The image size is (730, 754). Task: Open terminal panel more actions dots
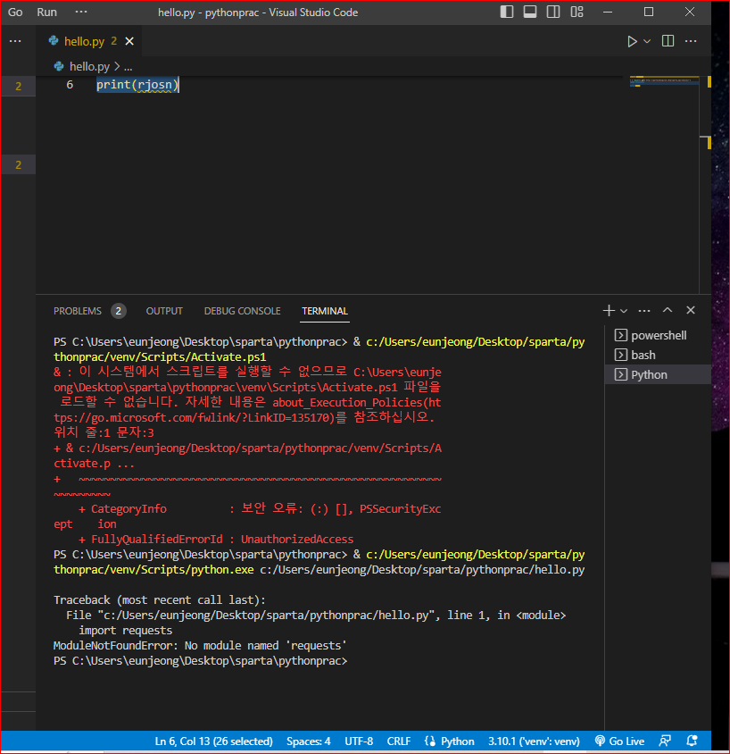click(644, 311)
